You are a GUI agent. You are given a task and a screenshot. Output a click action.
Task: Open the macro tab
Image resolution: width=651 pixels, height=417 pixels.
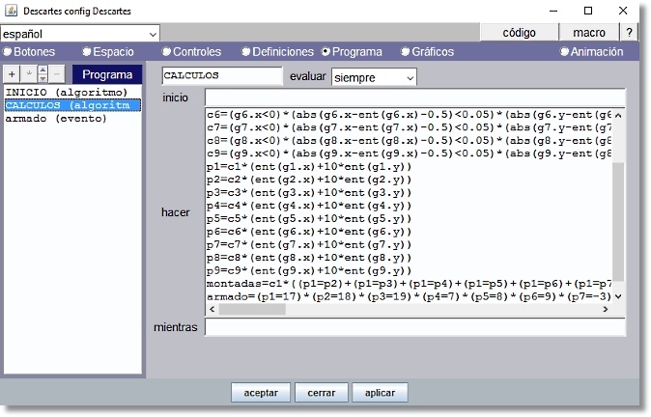pyautogui.click(x=587, y=33)
